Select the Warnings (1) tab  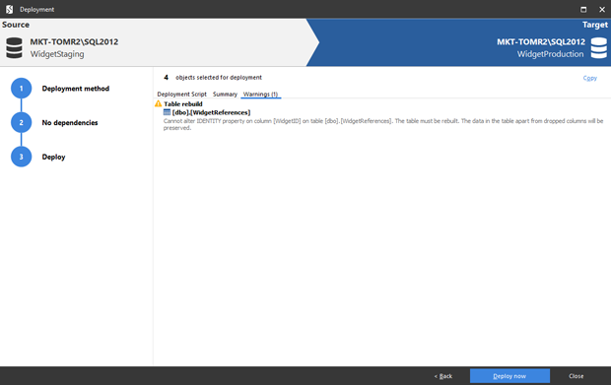pos(261,95)
